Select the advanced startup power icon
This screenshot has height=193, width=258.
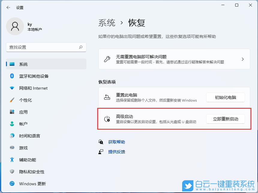pyautogui.click(x=107, y=119)
